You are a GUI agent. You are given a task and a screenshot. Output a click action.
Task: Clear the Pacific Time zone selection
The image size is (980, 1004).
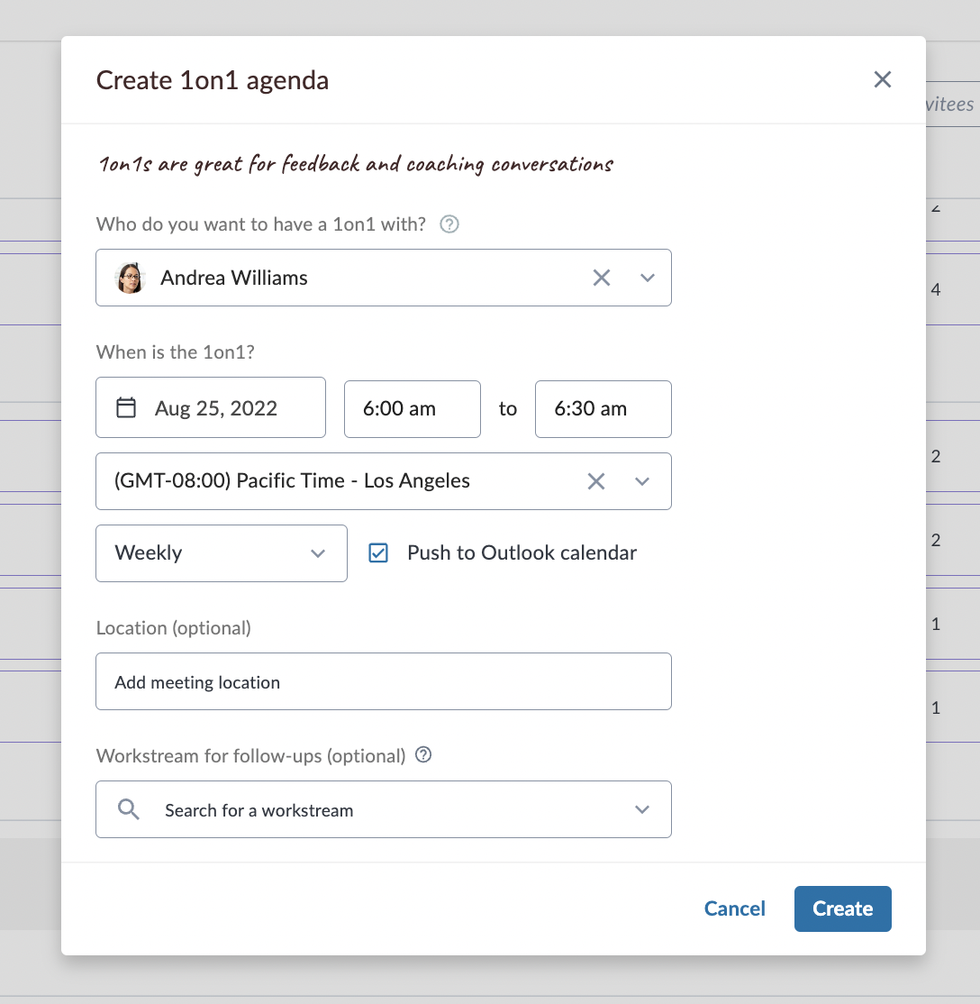(596, 481)
